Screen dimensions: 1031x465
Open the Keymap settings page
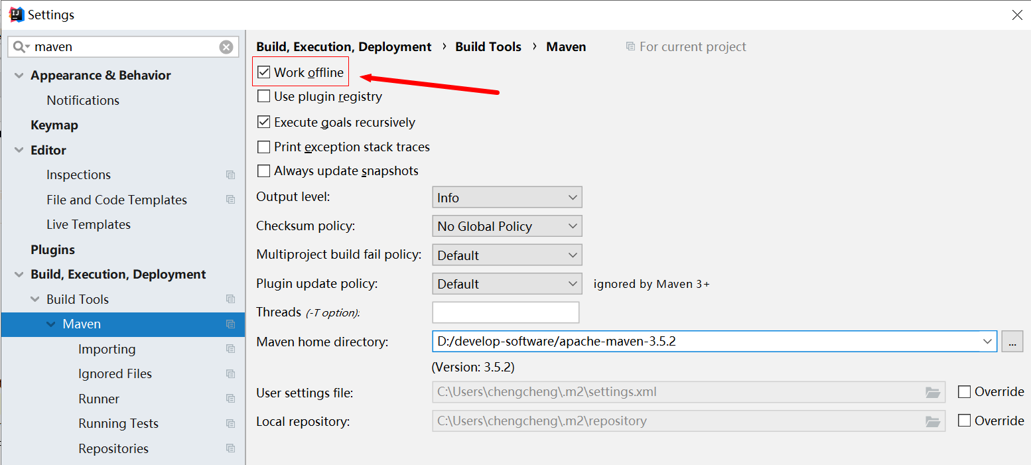[54, 125]
